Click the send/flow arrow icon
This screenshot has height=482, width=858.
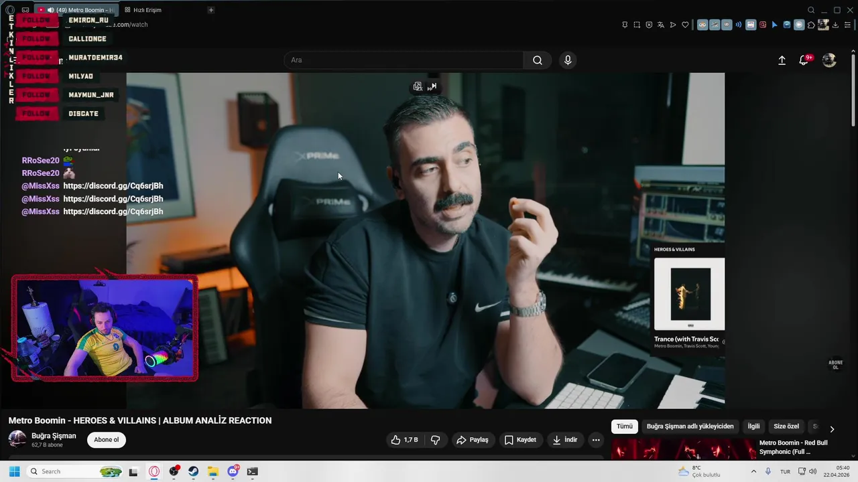[x=673, y=25]
